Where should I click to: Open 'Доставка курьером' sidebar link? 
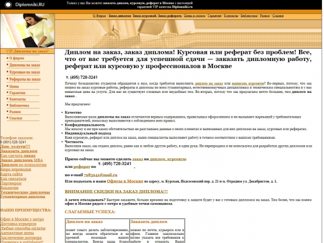click(18, 224)
